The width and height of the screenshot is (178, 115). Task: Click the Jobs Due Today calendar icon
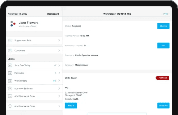[x=10, y=65]
